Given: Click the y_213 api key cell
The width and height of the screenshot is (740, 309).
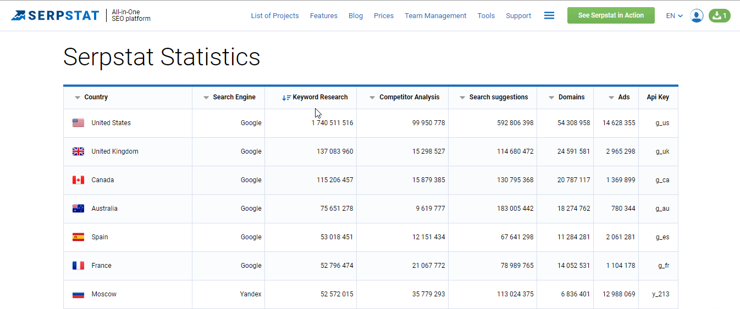Looking at the screenshot, I should [x=661, y=294].
